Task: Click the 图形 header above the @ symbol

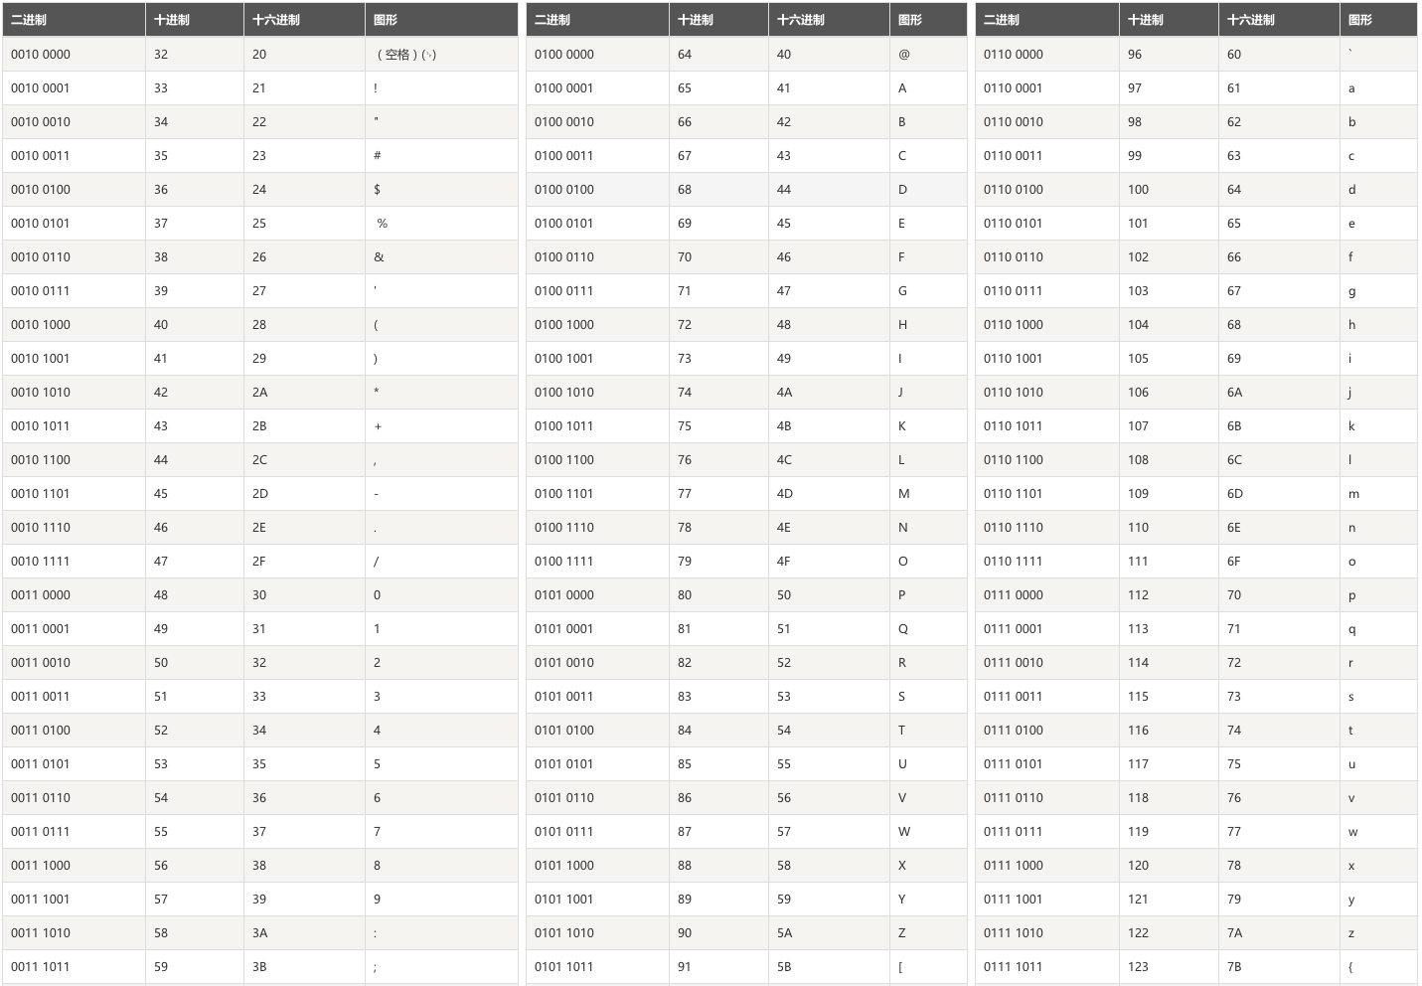Action: [x=909, y=20]
